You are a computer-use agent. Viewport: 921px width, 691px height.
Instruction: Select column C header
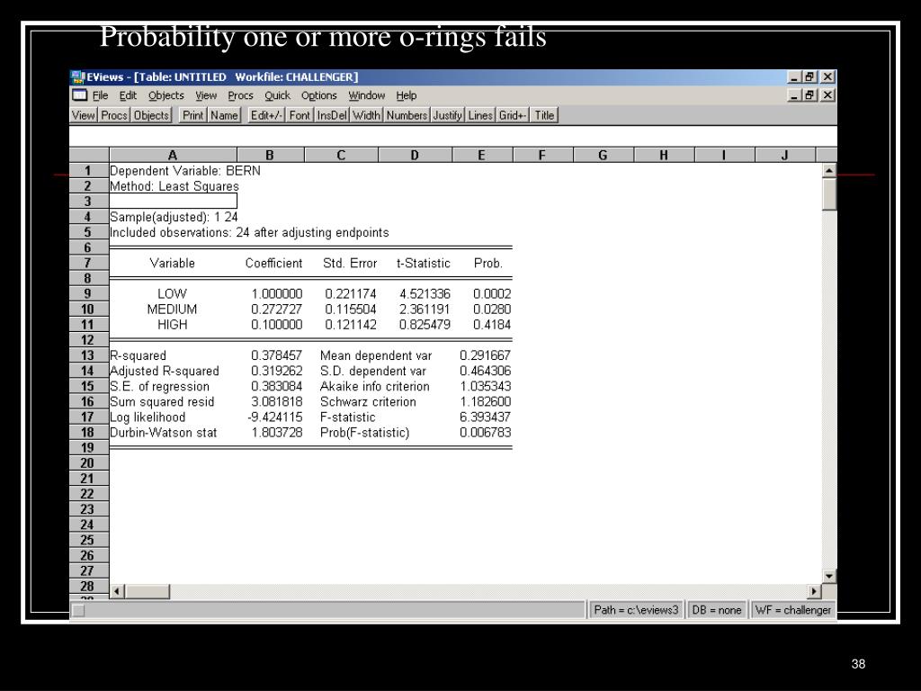(341, 155)
